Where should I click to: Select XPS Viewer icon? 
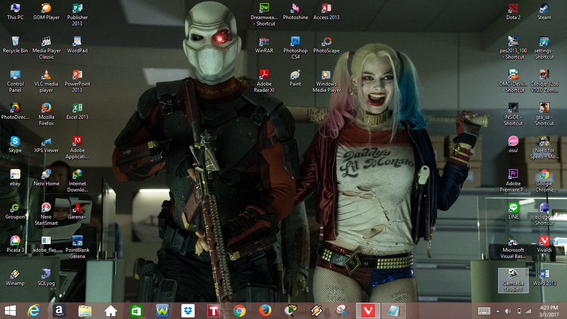[x=46, y=145]
